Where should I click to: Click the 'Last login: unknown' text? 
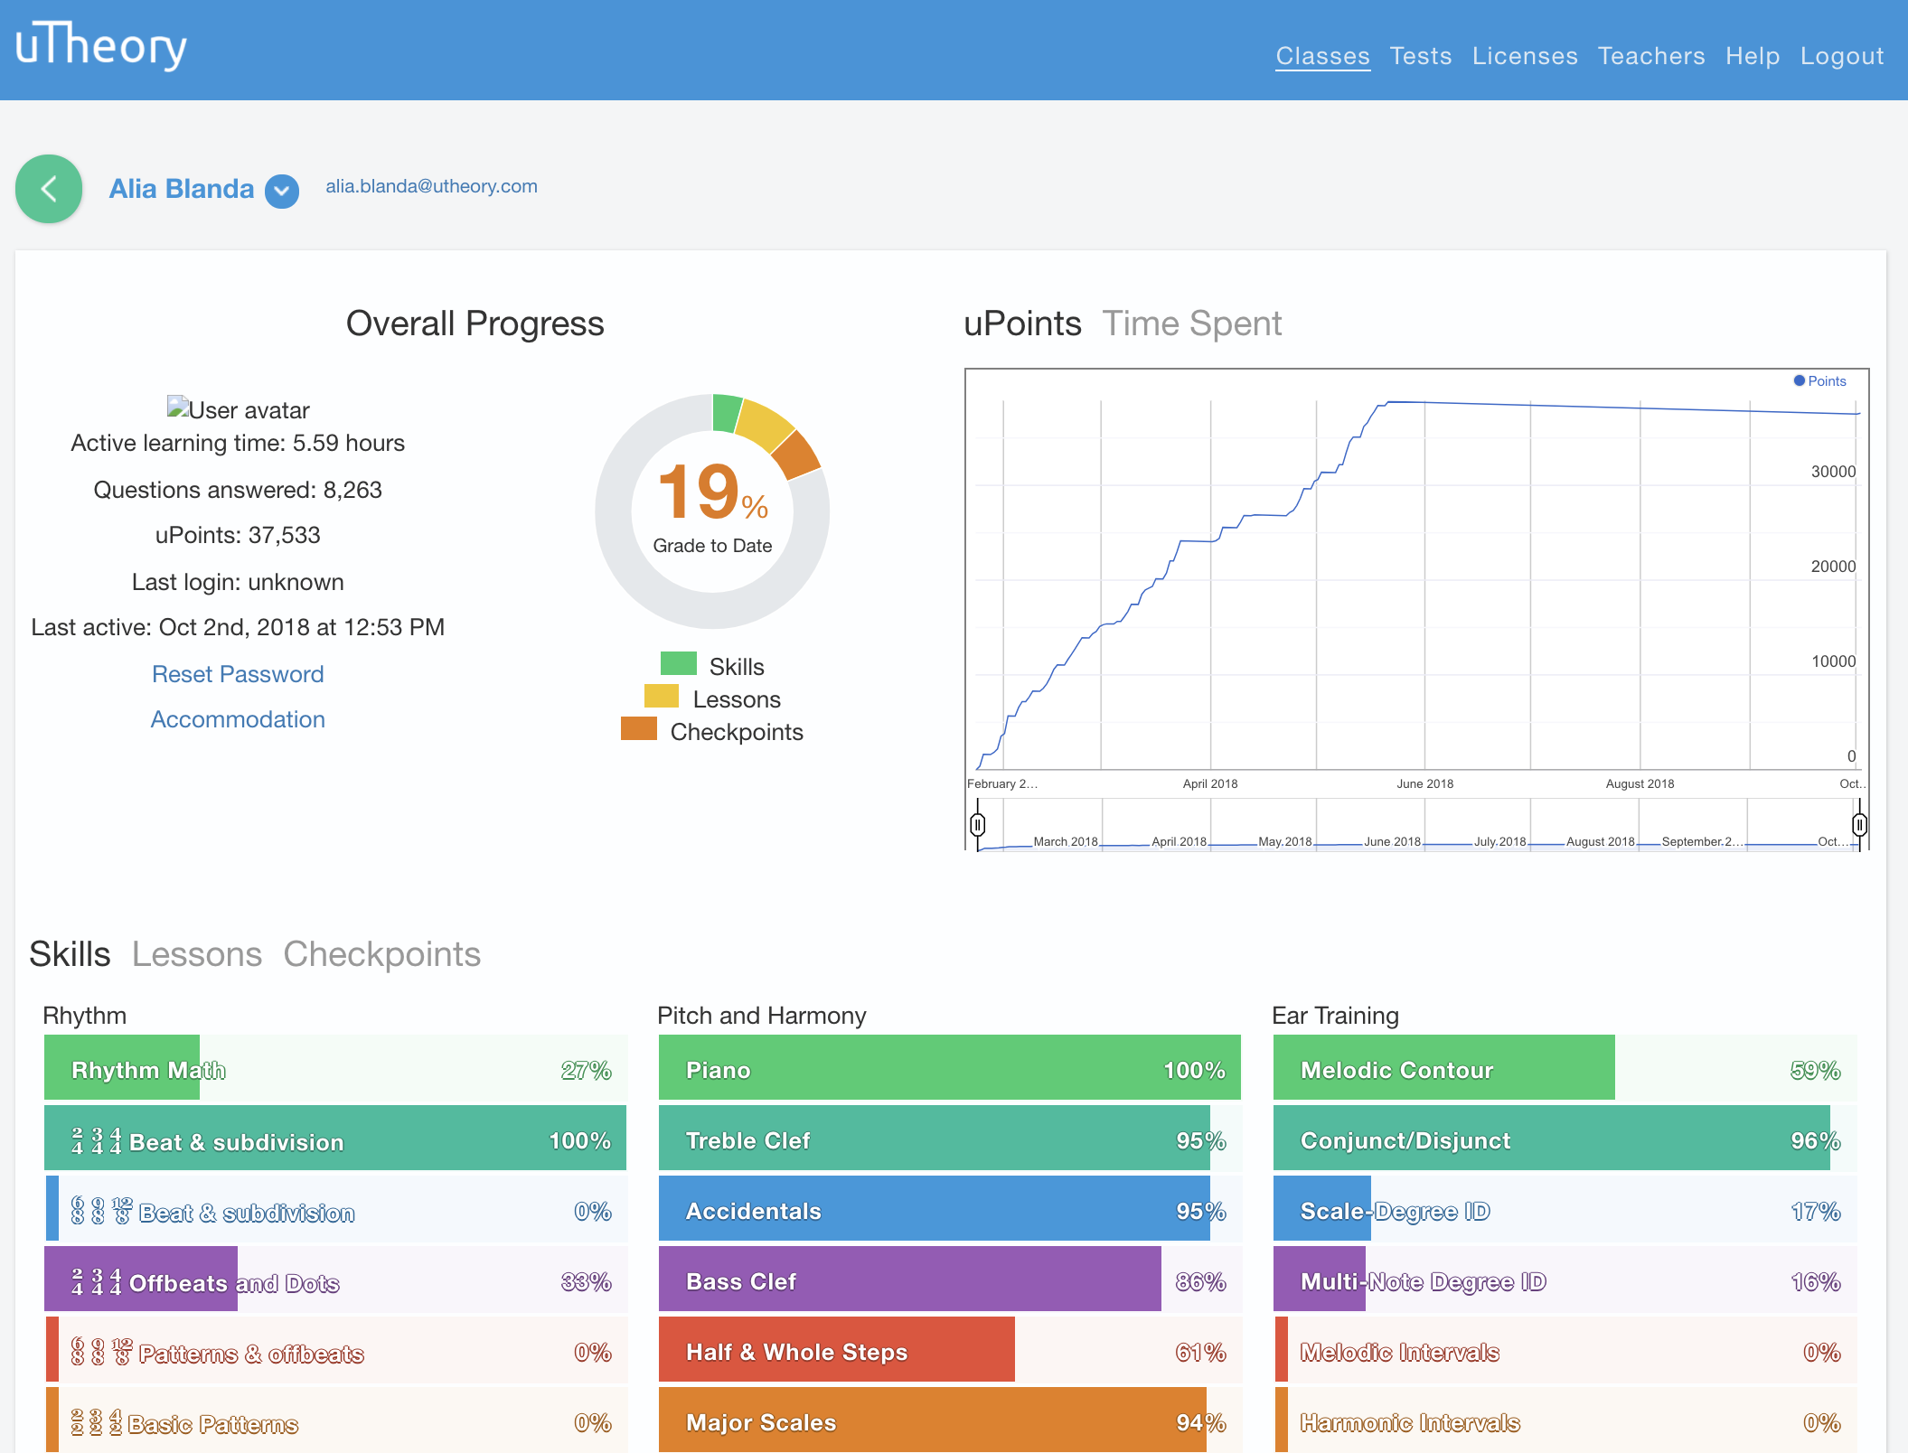(x=238, y=582)
